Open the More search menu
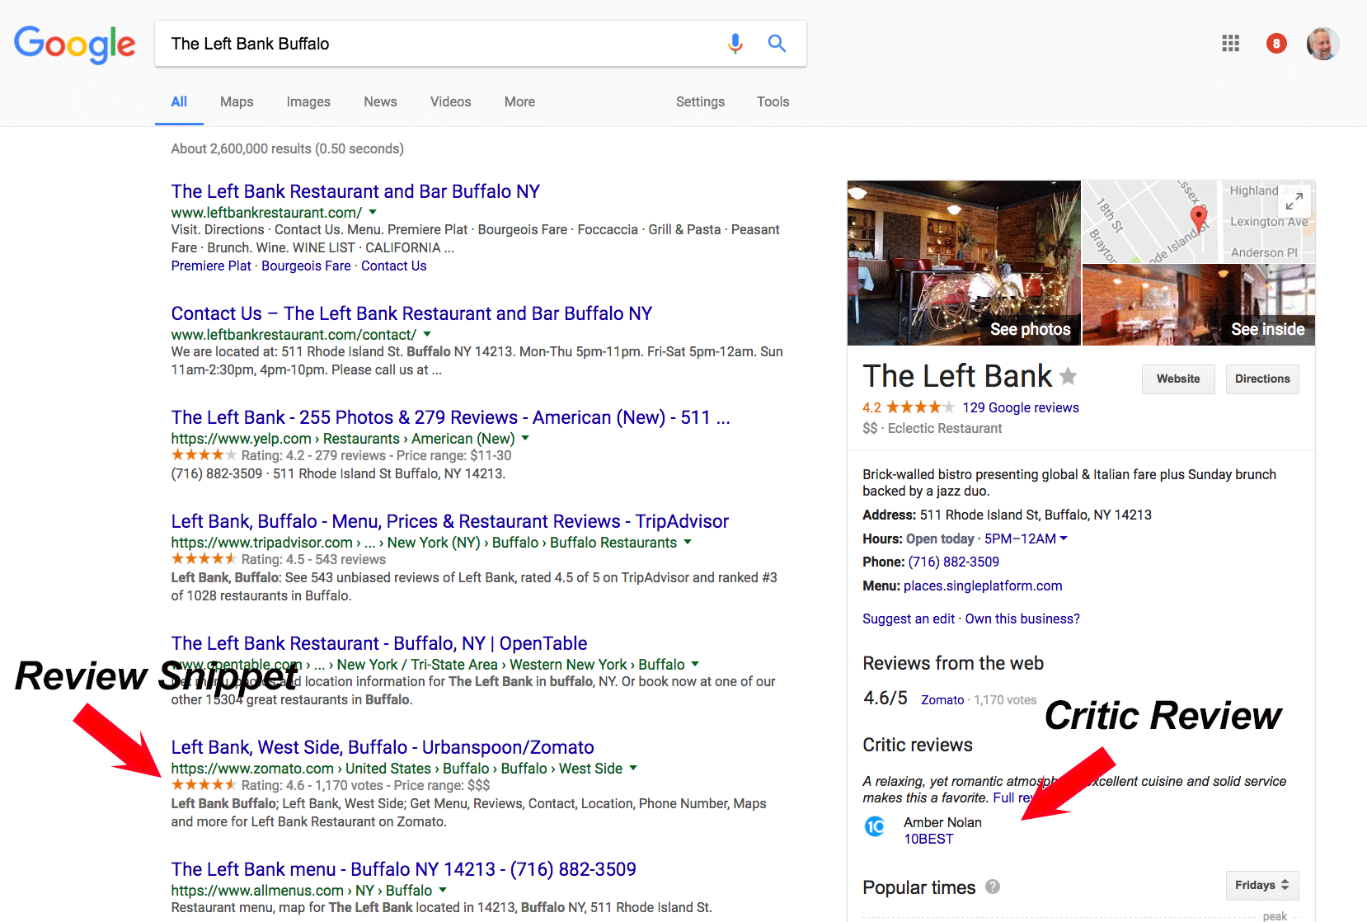This screenshot has width=1367, height=922. [x=519, y=101]
